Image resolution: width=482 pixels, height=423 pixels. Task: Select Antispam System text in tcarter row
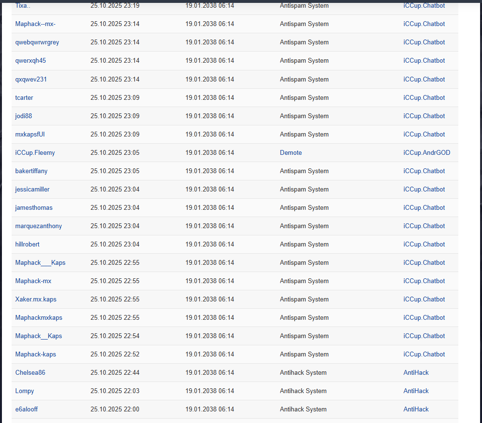tap(304, 97)
